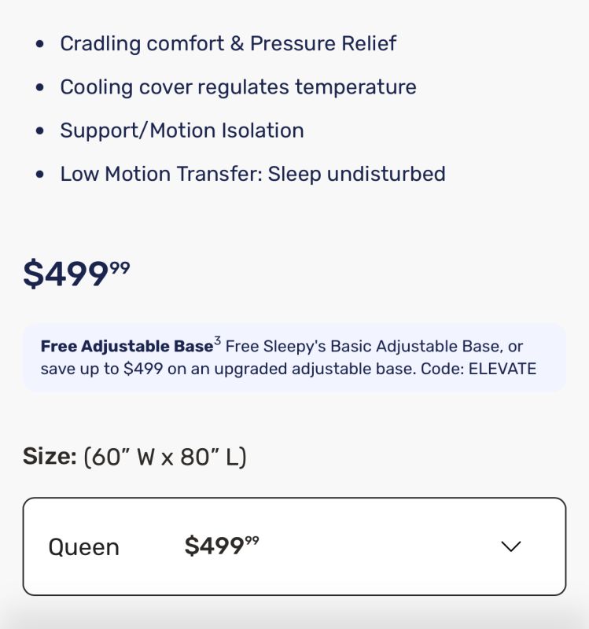Click bullet dot beside Cooling cover
The height and width of the screenshot is (629, 589).
point(40,87)
